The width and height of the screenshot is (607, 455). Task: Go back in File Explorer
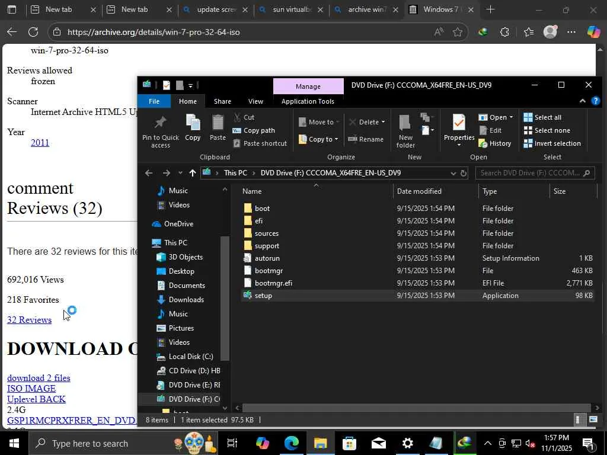point(149,173)
